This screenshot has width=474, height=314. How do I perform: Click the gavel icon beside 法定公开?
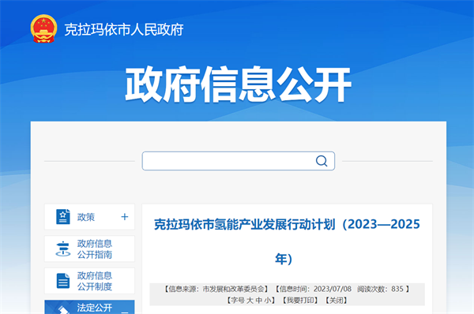click(63, 309)
